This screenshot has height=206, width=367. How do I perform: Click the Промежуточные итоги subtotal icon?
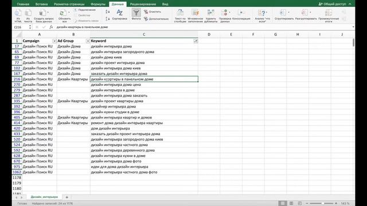(x=329, y=13)
